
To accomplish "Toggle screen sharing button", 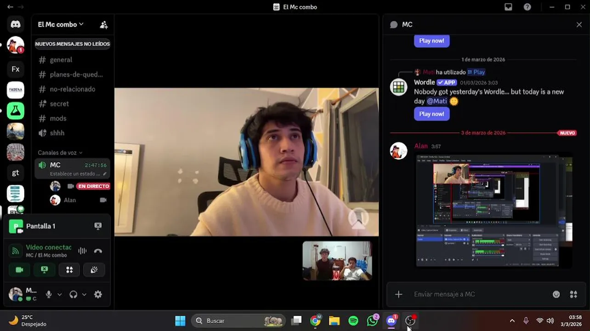I will [x=45, y=270].
